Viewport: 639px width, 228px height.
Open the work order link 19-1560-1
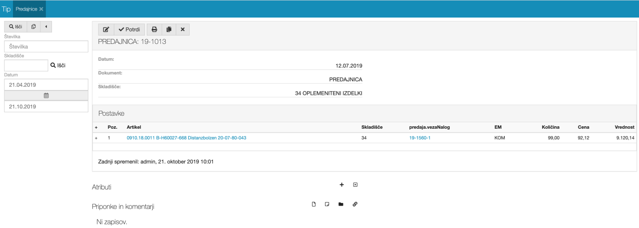click(x=419, y=138)
